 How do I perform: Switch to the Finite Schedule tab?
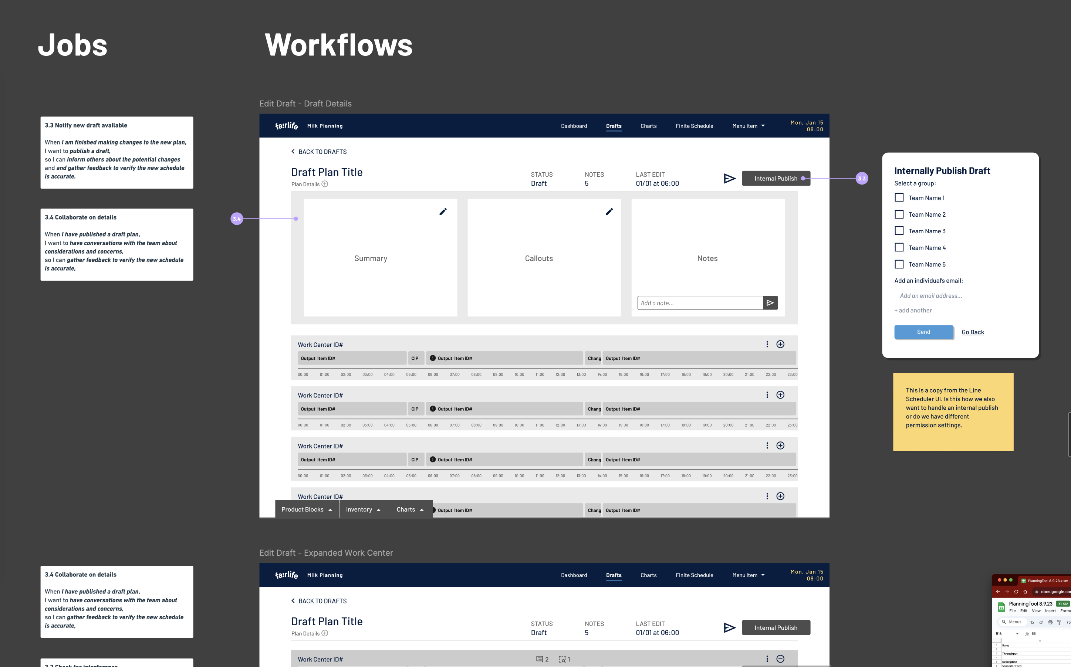694,126
